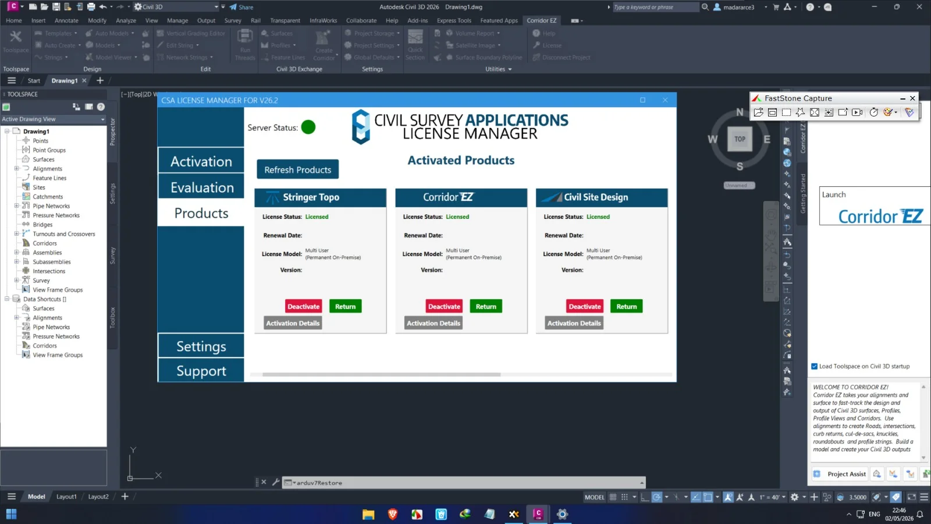
Task: Open the Home ribbon tab
Action: coord(14,20)
